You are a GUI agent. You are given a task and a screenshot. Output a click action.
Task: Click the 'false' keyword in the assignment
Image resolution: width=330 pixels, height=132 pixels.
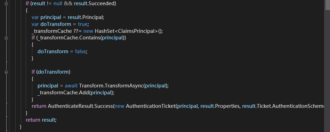tap(80, 51)
